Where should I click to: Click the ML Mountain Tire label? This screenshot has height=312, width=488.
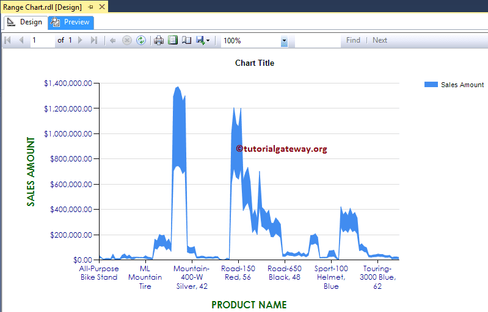pos(145,277)
